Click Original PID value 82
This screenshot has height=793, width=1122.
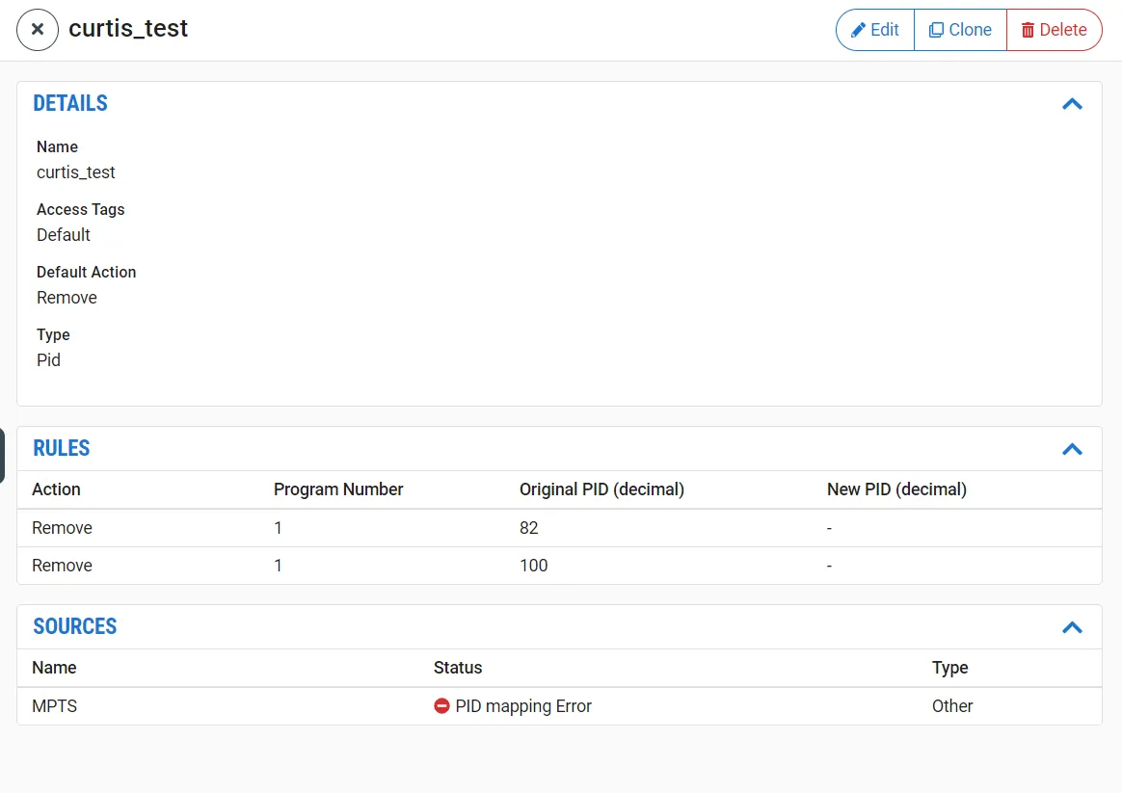[529, 528]
